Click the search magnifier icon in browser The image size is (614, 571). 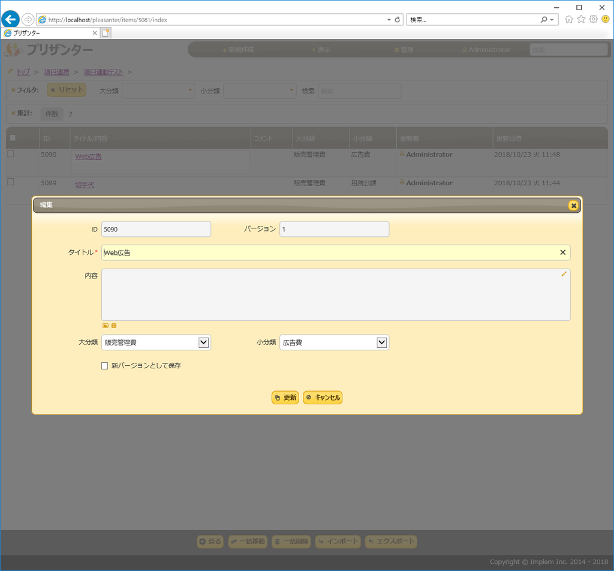(544, 20)
